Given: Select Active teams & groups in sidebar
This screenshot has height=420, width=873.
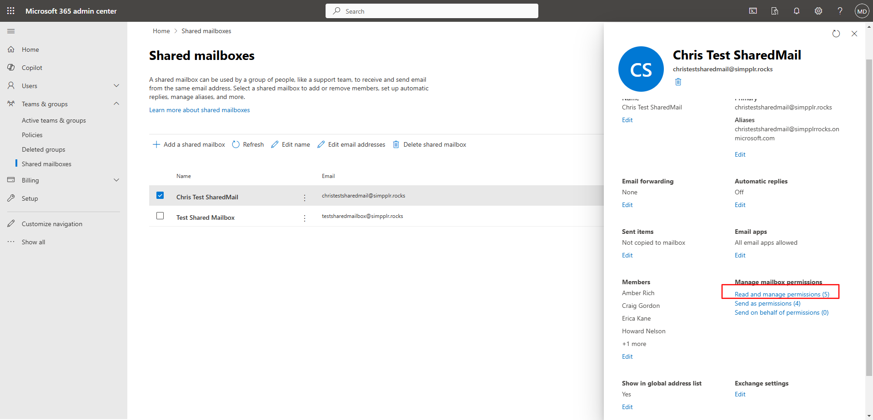Looking at the screenshot, I should coord(54,120).
